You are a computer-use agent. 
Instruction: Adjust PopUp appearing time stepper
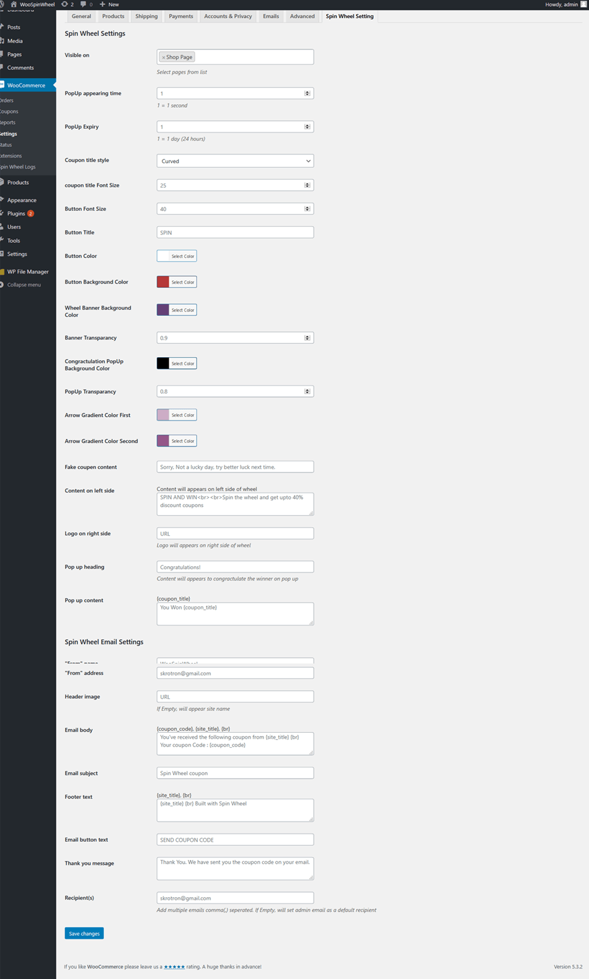307,94
